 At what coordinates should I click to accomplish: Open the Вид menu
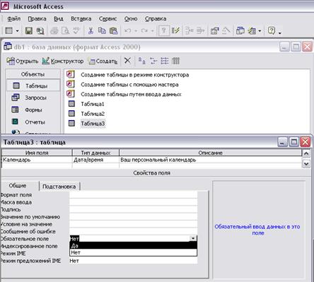coord(59,19)
